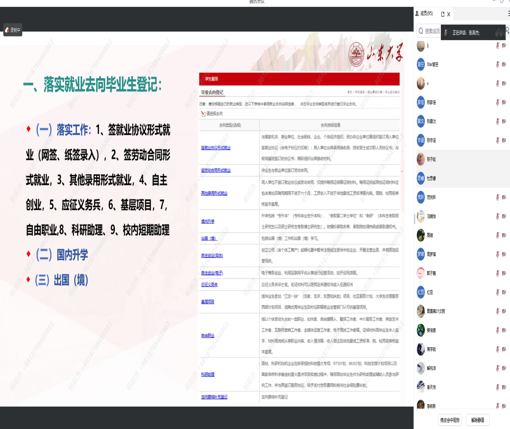Click the muted mic icon beside 蒋宇航
The image size is (510, 429).
click(x=498, y=349)
